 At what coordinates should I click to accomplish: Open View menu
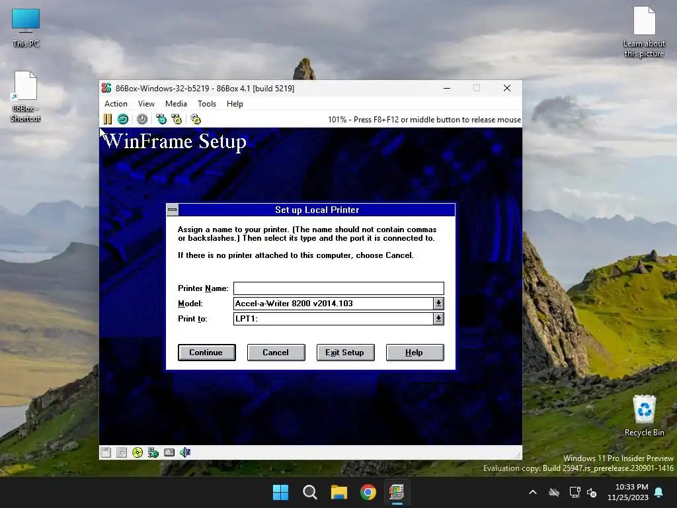tap(146, 104)
